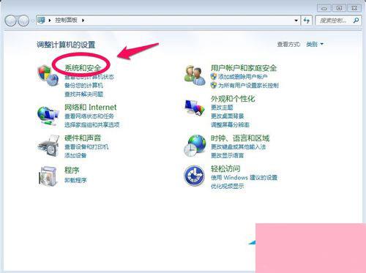Image resolution: width=366 pixels, height=273 pixels.
Task: Click the shield icon beside 为所有用户设置家长控制
Action: pyautogui.click(x=214, y=85)
